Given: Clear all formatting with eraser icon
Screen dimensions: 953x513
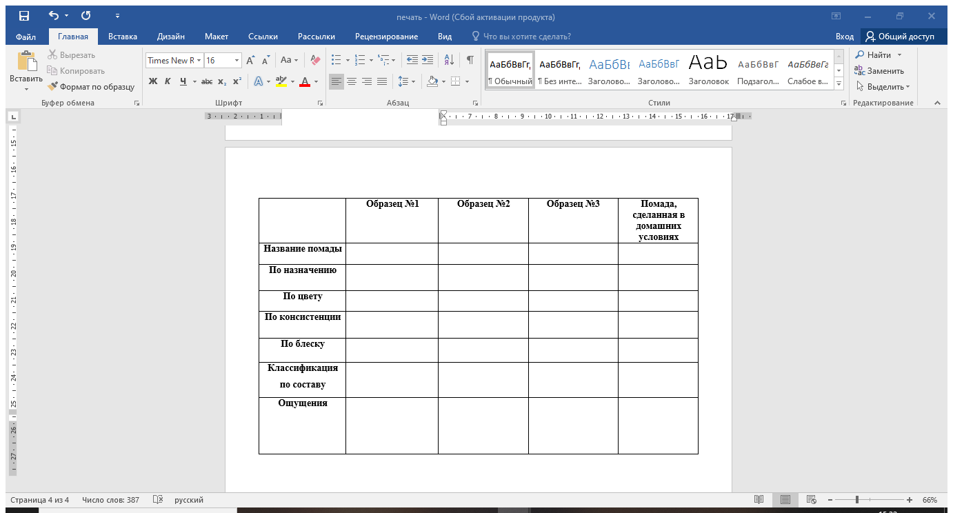Looking at the screenshot, I should 315,60.
